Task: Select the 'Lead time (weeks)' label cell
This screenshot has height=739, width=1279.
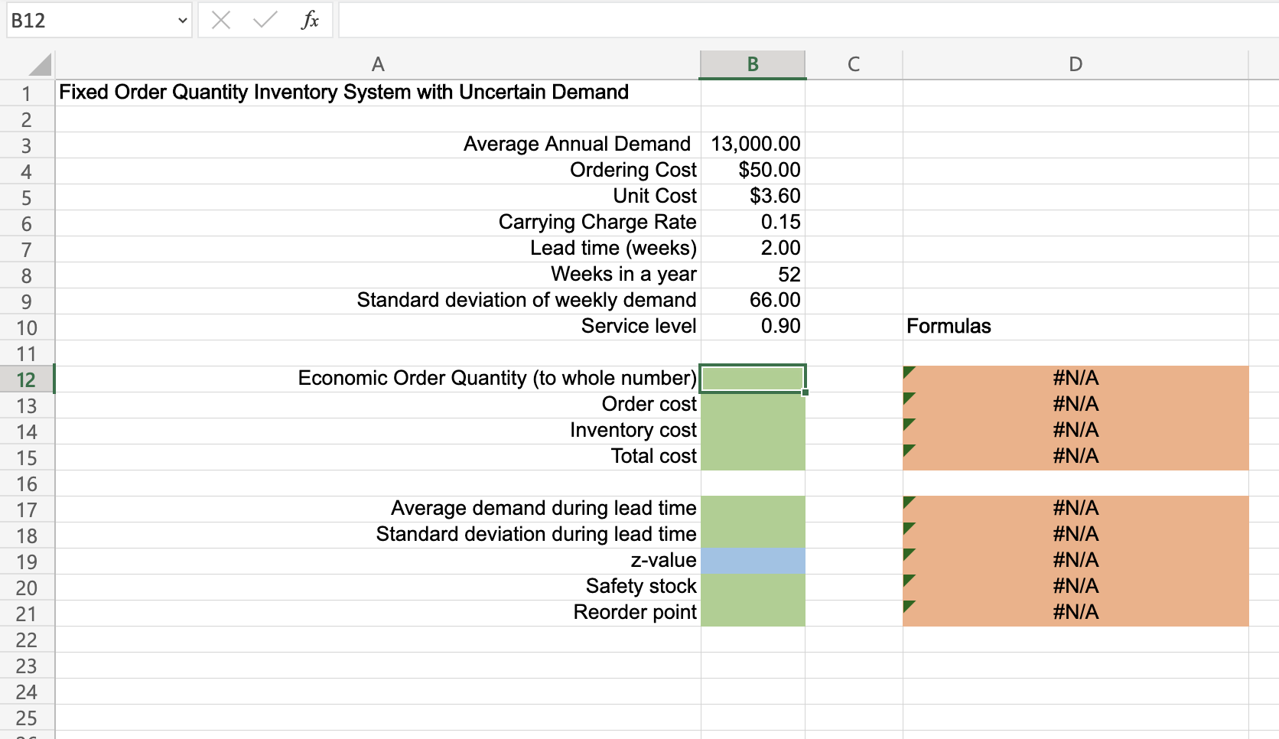Action: pos(378,249)
